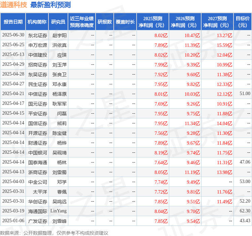Click the 2025-06-30 report date cell
The height and width of the screenshot is (236, 252).
pos(13,35)
